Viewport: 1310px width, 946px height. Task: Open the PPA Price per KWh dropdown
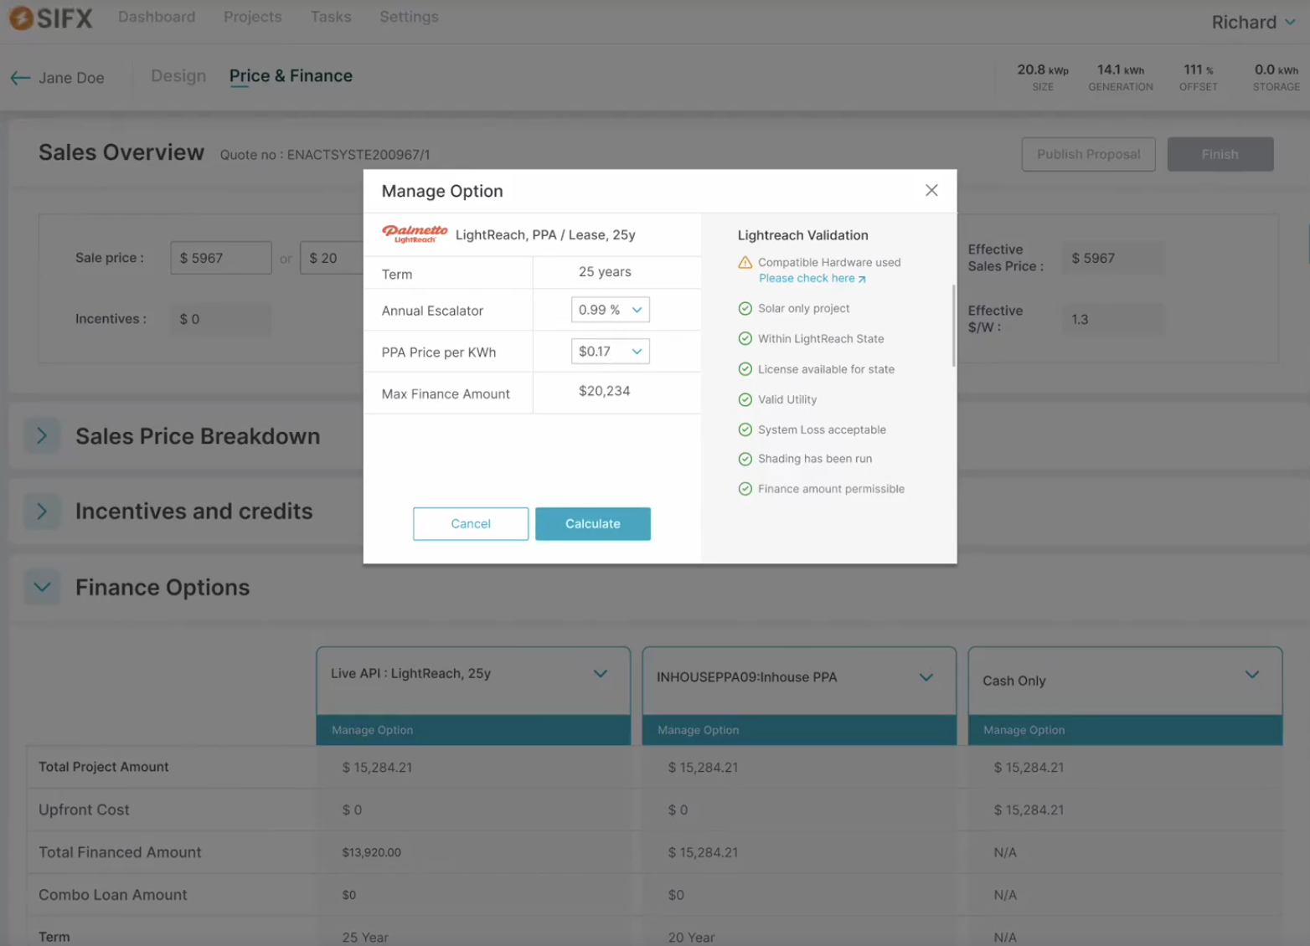point(610,352)
